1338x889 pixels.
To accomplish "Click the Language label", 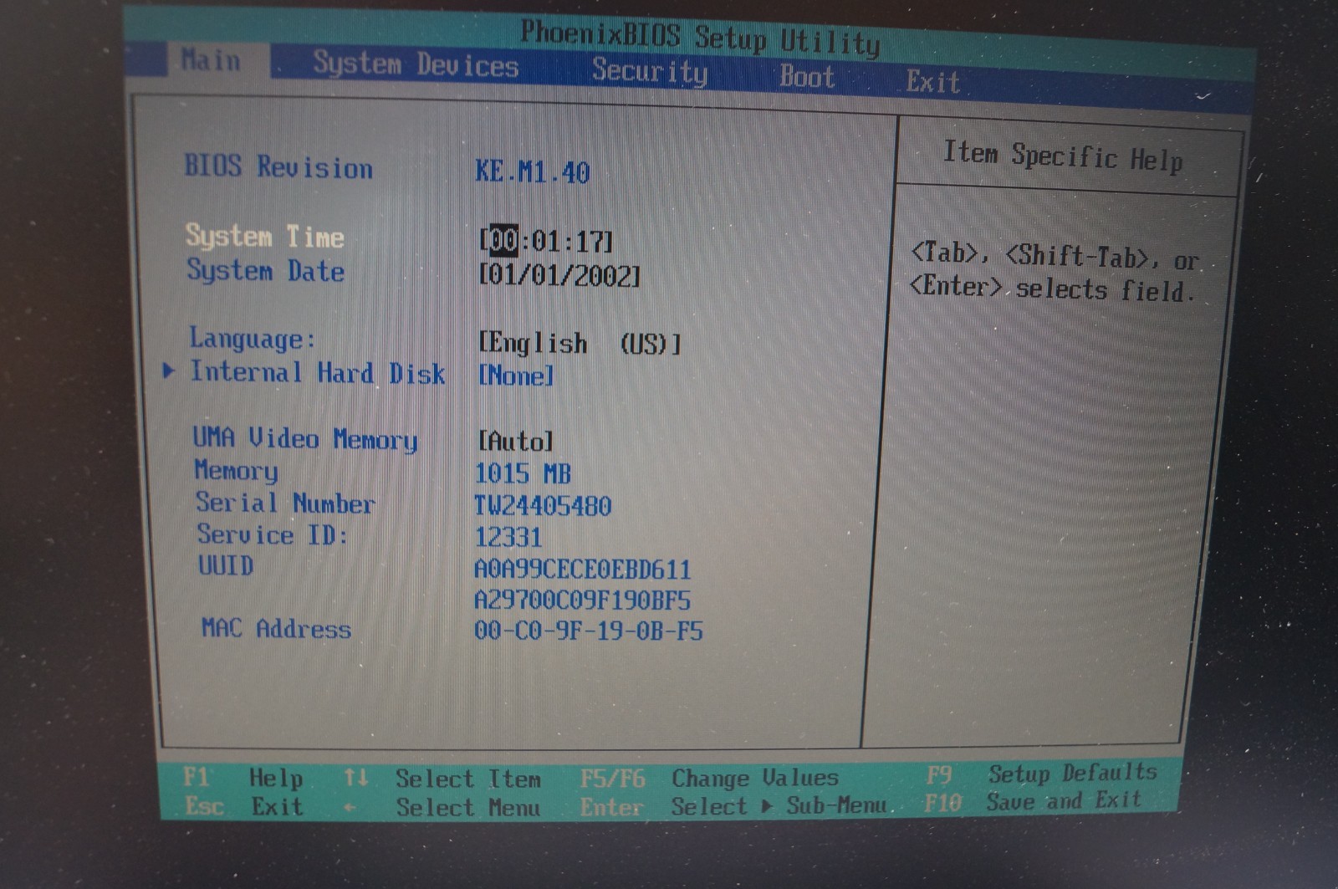I will click(x=253, y=338).
